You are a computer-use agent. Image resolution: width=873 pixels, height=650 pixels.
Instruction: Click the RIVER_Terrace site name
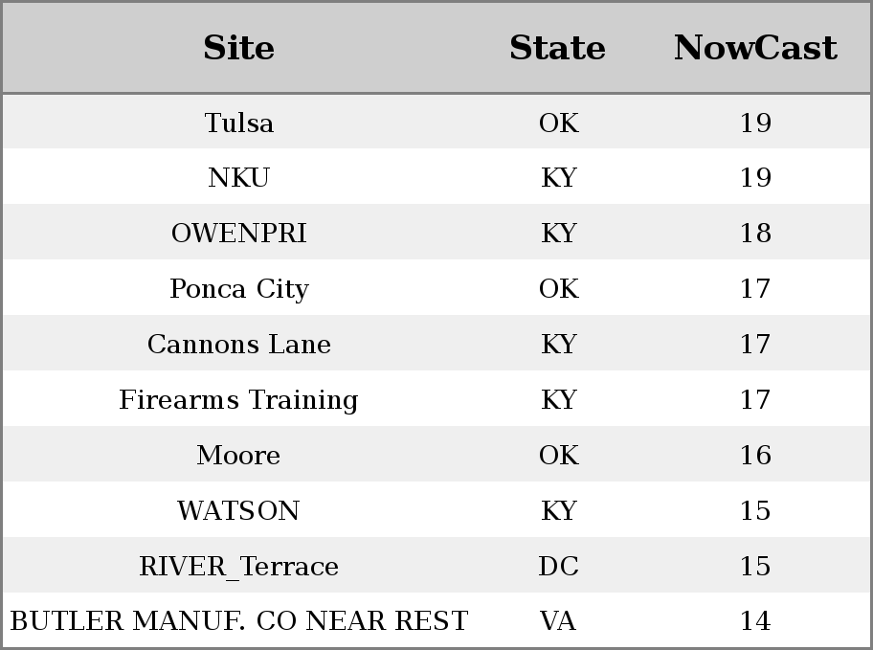point(239,567)
